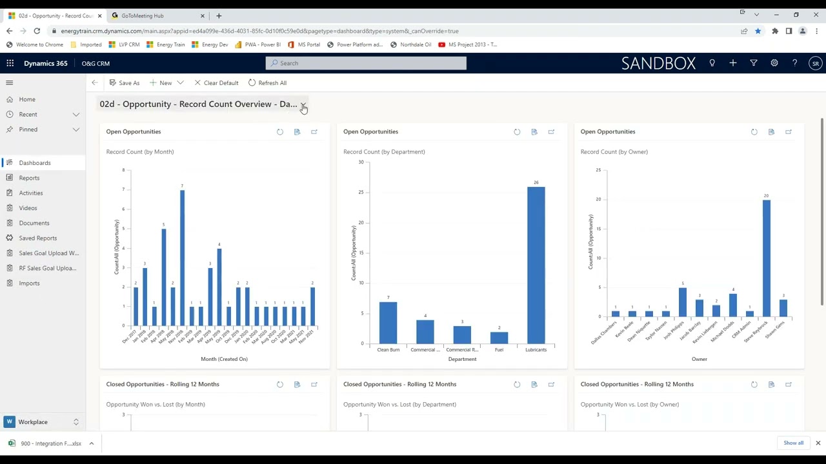The height and width of the screenshot is (464, 826).
Task: Click into the Dynamics search box
Action: pyautogui.click(x=366, y=63)
